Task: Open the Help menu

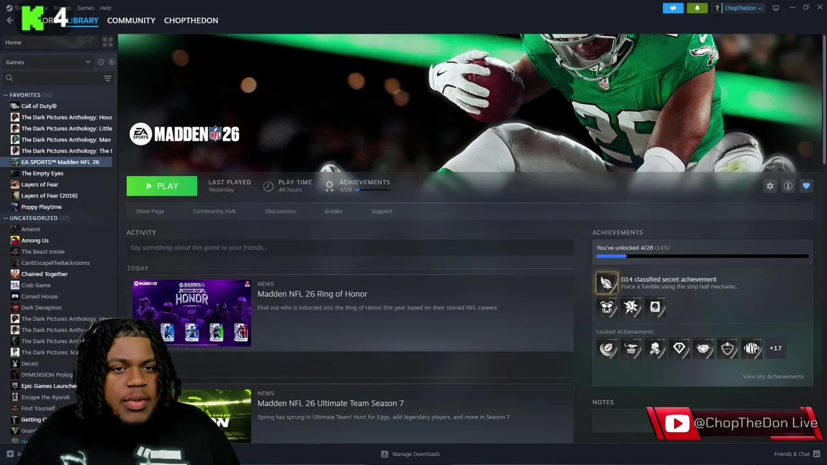Action: pos(106,8)
